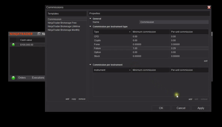Collapse the Commission per instrument section
222x127 pixels.
pos(90,65)
